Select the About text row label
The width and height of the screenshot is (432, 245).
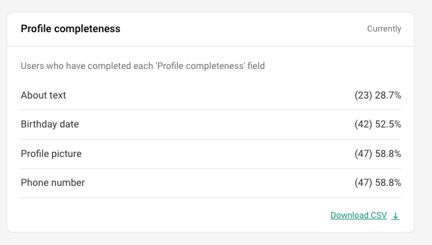coord(43,95)
